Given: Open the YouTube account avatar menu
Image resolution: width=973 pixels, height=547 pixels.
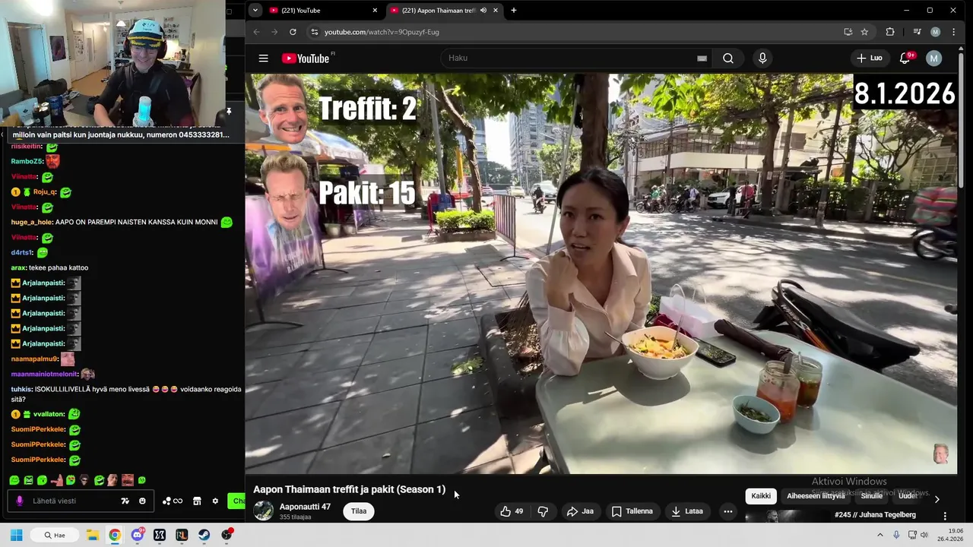Looking at the screenshot, I should click(x=934, y=58).
